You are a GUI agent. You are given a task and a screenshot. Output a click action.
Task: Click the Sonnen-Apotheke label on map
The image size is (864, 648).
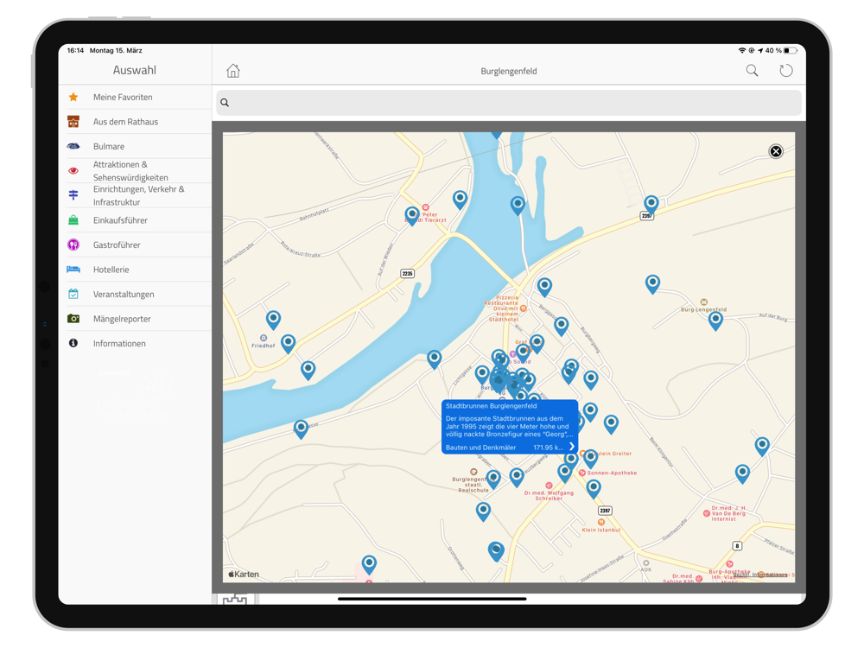tap(612, 473)
